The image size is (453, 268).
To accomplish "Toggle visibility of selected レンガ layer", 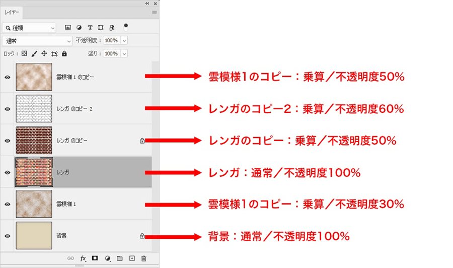I will tap(8, 173).
